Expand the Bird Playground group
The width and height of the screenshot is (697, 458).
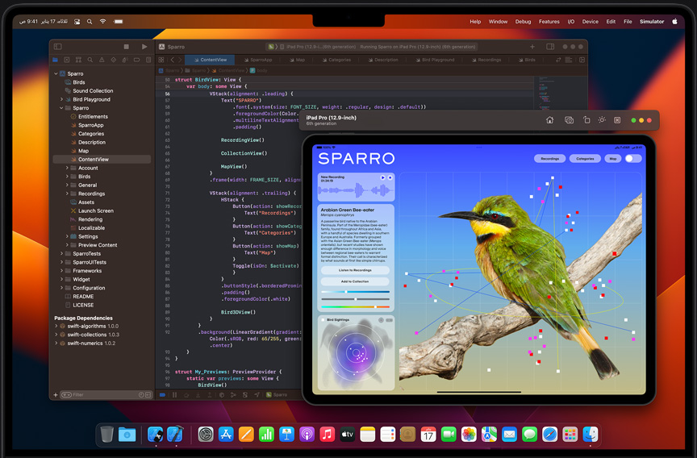pos(61,99)
